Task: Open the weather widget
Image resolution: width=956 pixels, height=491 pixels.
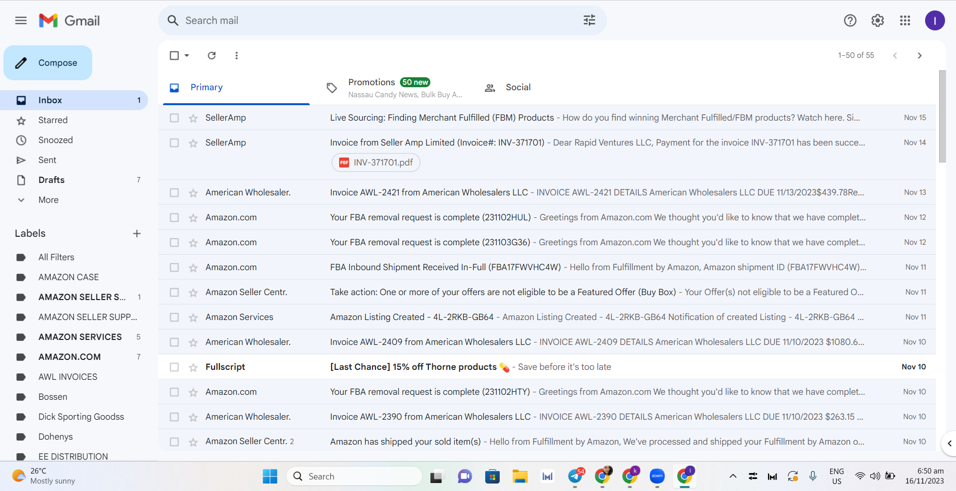Action: 44,476
